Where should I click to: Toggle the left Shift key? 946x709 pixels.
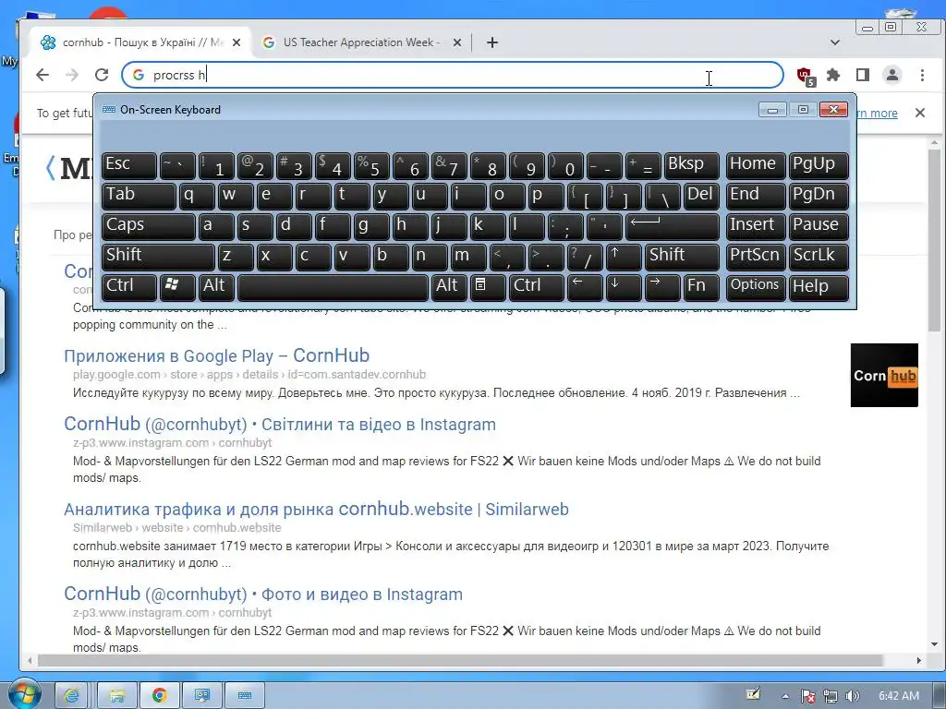pyautogui.click(x=158, y=257)
